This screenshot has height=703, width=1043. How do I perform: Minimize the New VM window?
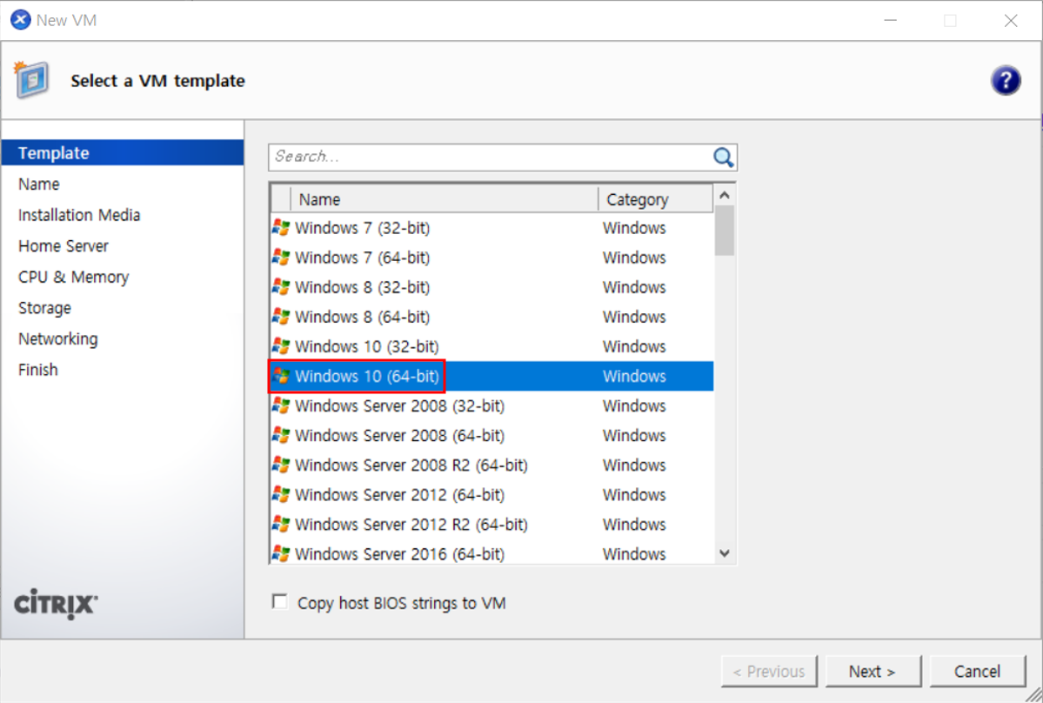pos(890,21)
